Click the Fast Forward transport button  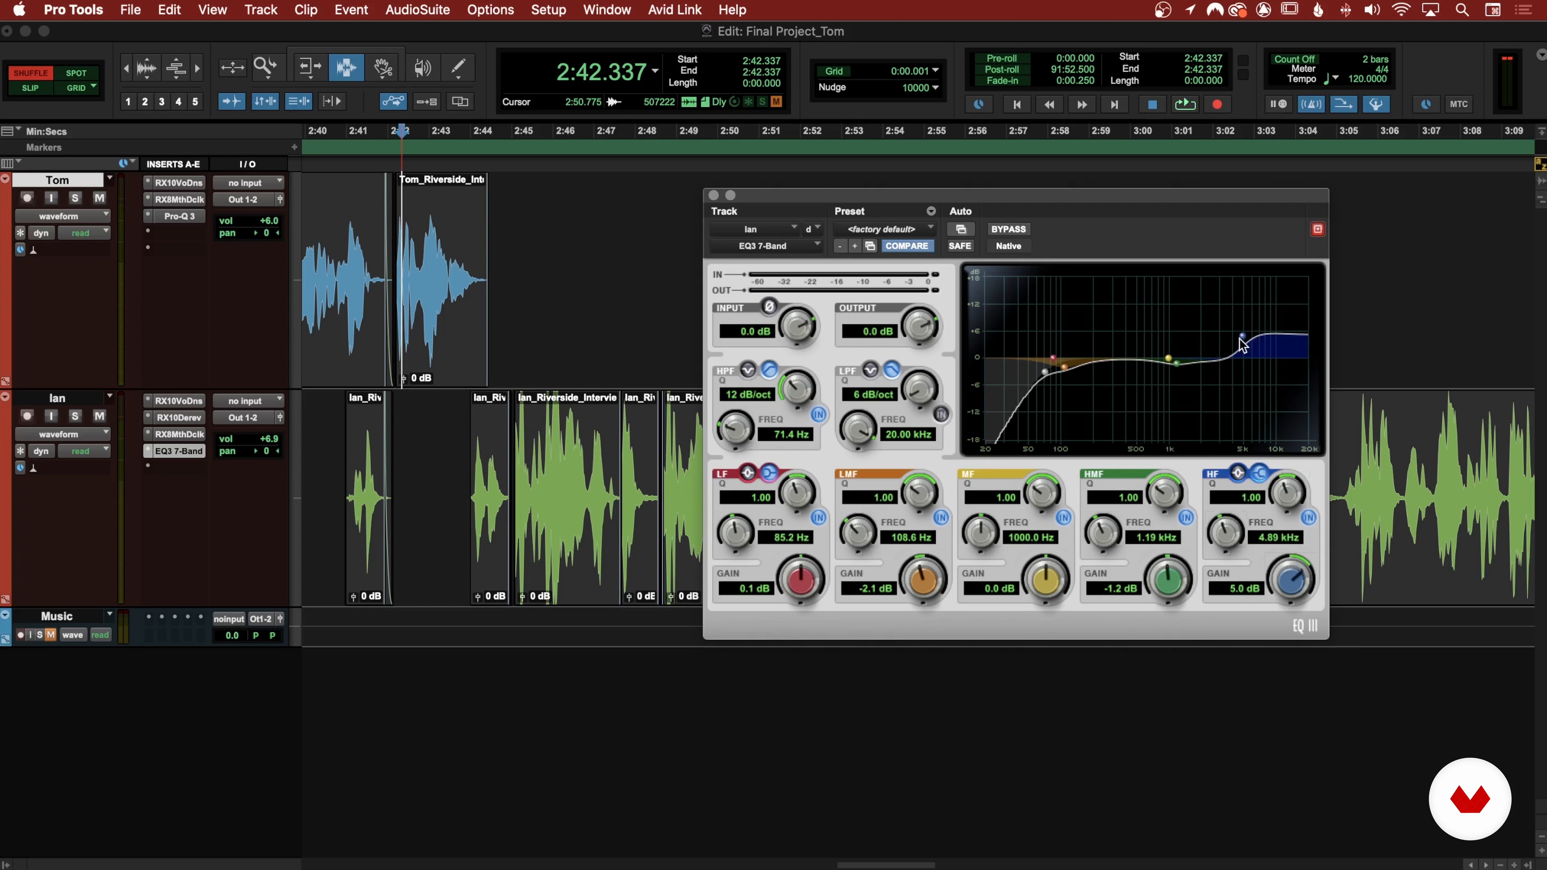[x=1082, y=104]
